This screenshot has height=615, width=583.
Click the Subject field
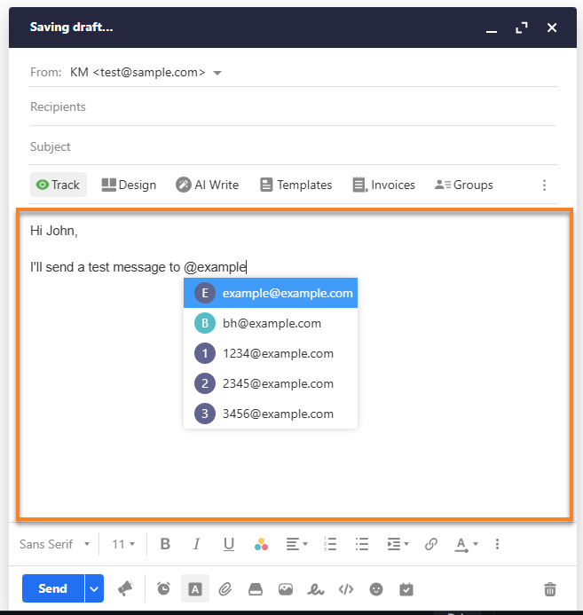pos(293,146)
